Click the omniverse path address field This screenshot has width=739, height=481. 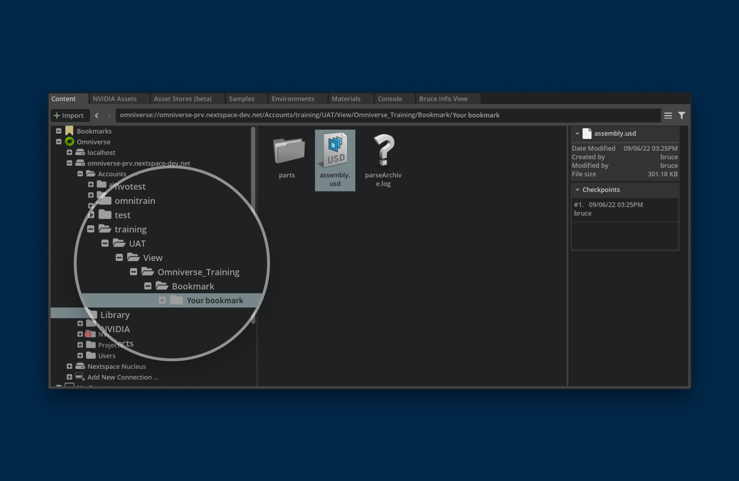click(388, 115)
